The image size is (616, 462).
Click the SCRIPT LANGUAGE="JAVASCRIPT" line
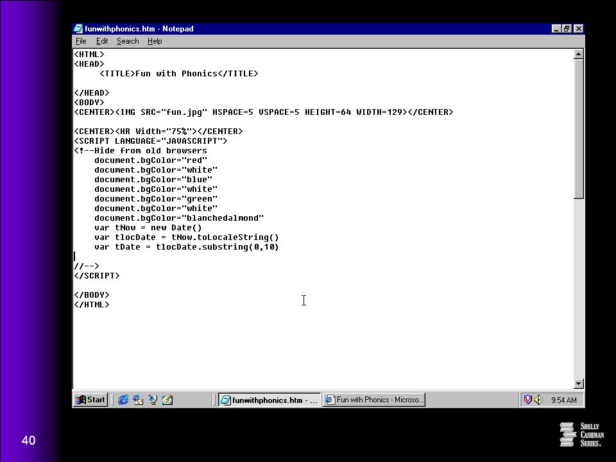pos(151,141)
